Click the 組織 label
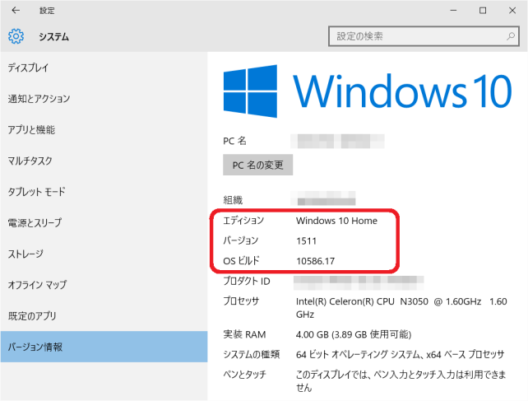This screenshot has height=401, width=528. tap(233, 200)
